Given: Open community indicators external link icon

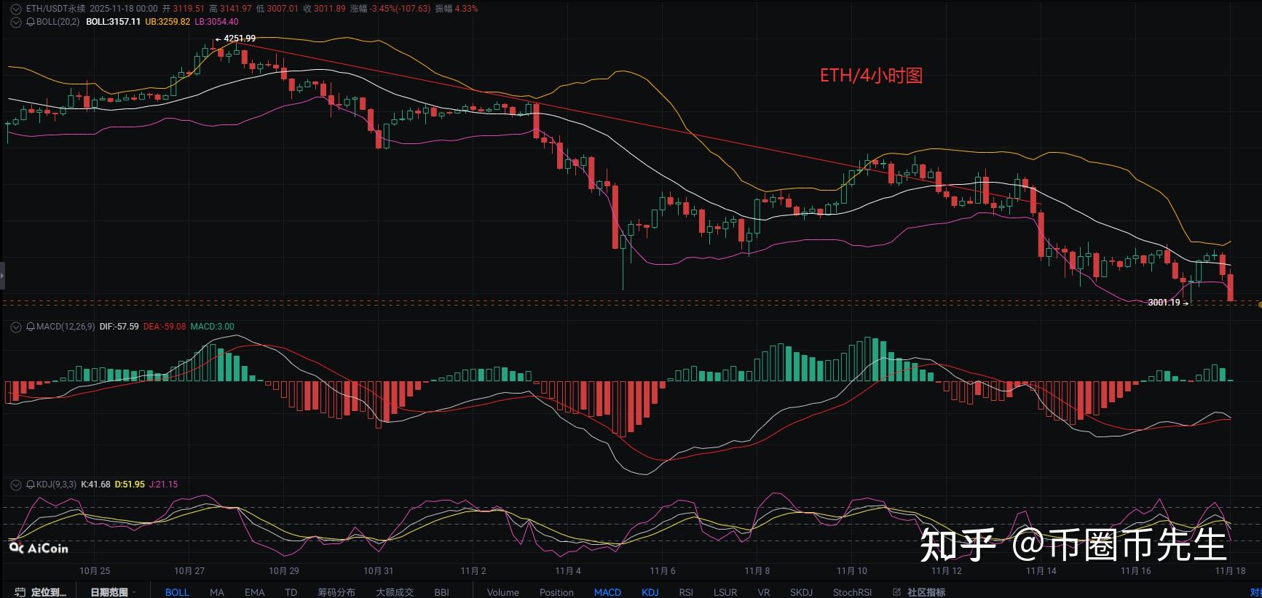Looking at the screenshot, I should pos(897,592).
